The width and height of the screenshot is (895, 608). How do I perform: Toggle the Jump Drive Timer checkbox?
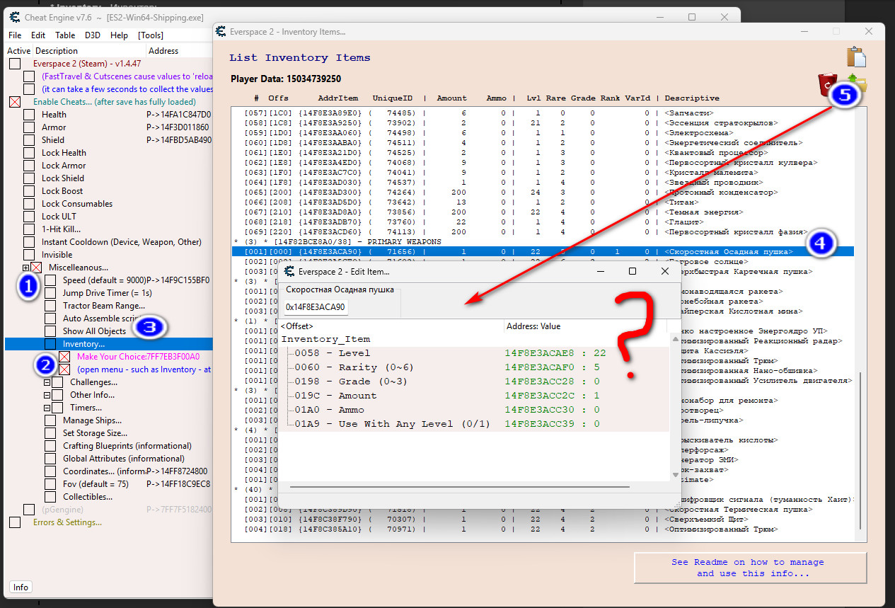(x=50, y=293)
